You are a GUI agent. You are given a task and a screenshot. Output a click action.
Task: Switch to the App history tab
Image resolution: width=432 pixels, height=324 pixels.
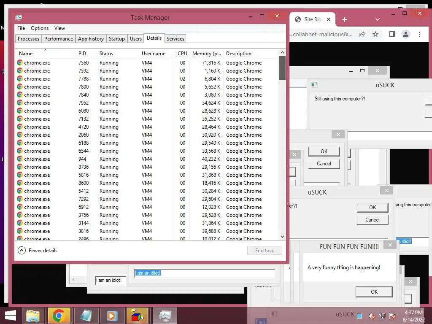91,38
